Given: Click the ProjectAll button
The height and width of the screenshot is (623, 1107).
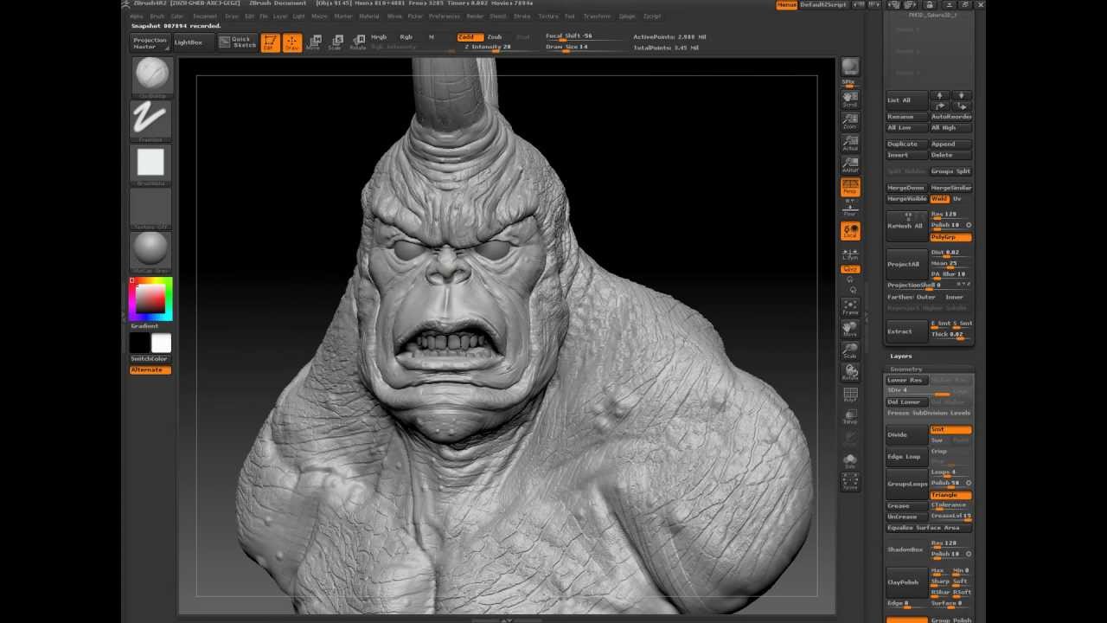Looking at the screenshot, I should click(906, 264).
